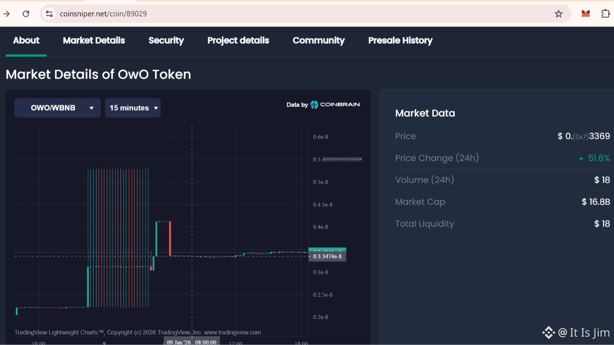
Task: Open the browser extensions puzzle icon
Action: coord(605,14)
